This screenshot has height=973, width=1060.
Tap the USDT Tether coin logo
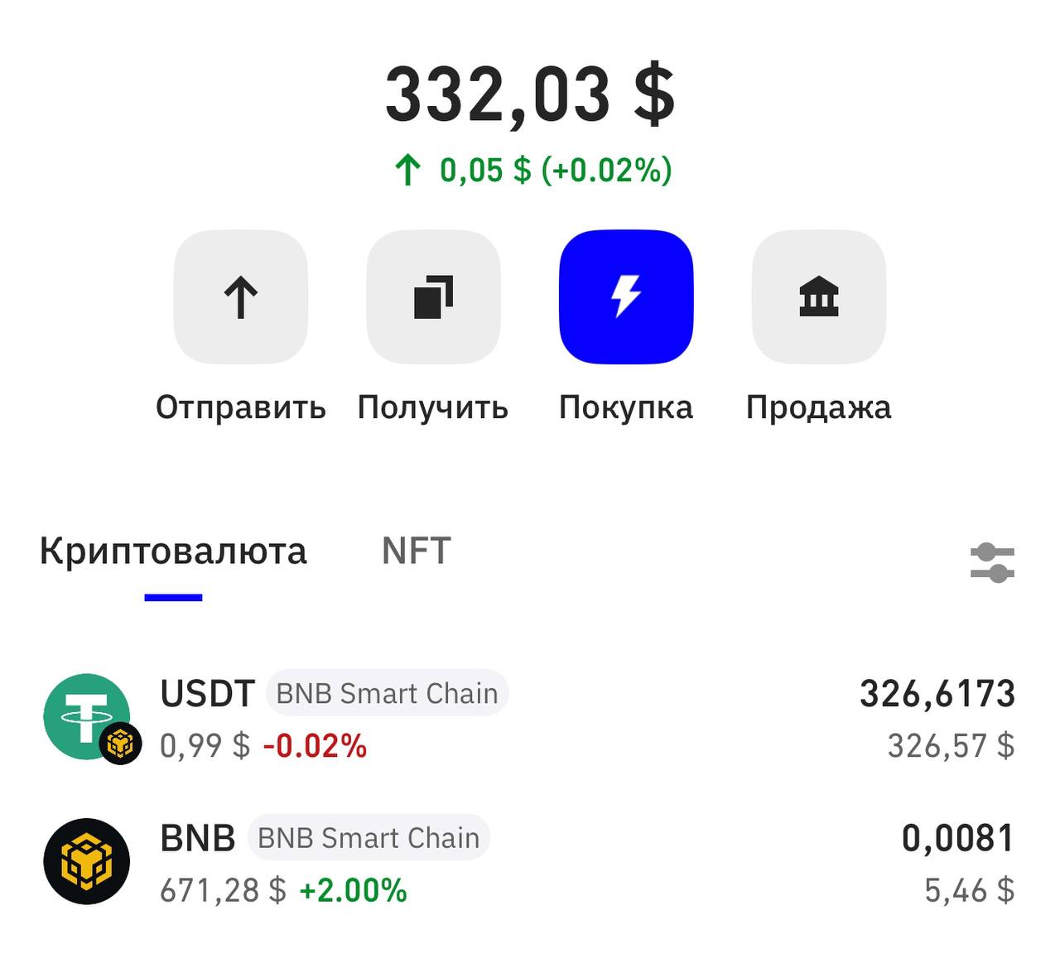pos(88,717)
